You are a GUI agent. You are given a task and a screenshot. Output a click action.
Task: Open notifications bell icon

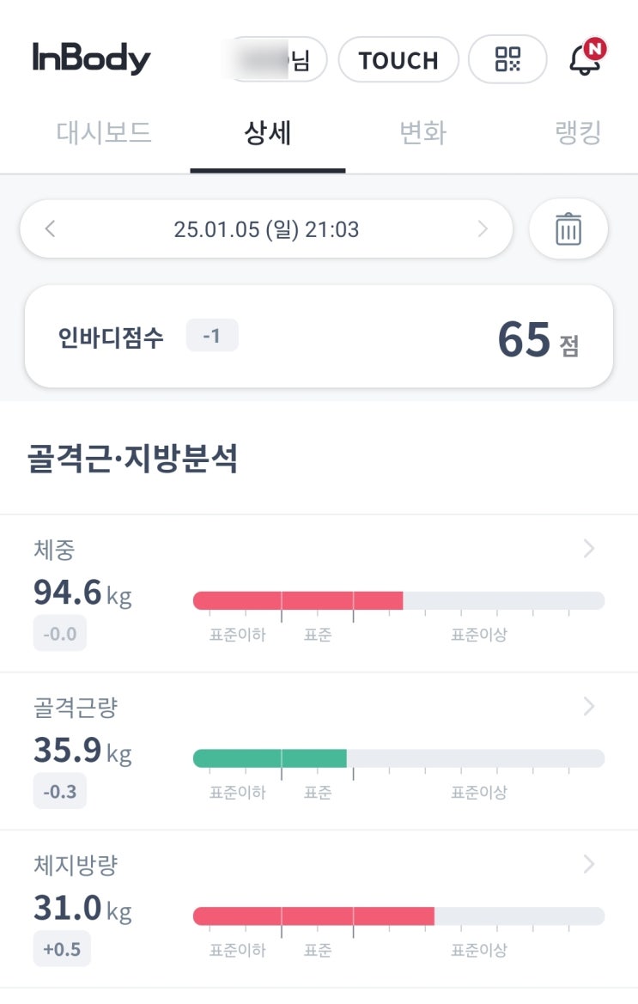point(586,59)
